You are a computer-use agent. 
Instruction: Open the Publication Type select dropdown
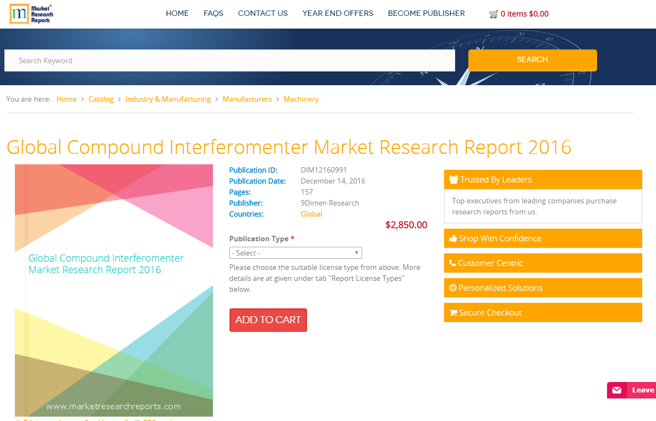pyautogui.click(x=296, y=253)
